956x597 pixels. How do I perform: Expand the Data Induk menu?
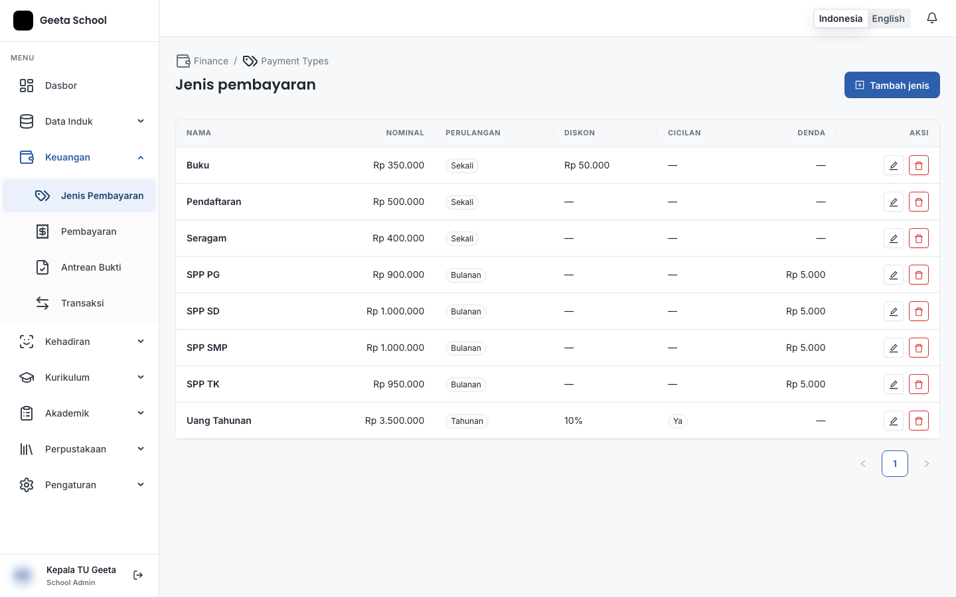coord(80,121)
